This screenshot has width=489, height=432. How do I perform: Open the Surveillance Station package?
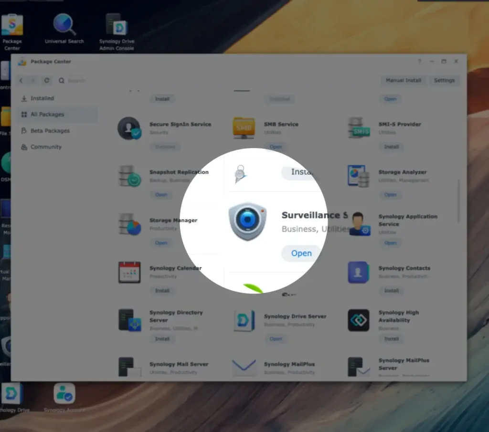tap(301, 253)
